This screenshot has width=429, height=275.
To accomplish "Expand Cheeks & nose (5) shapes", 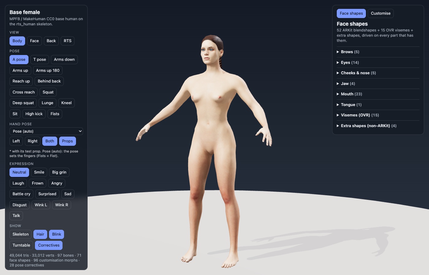I will pos(378,73).
